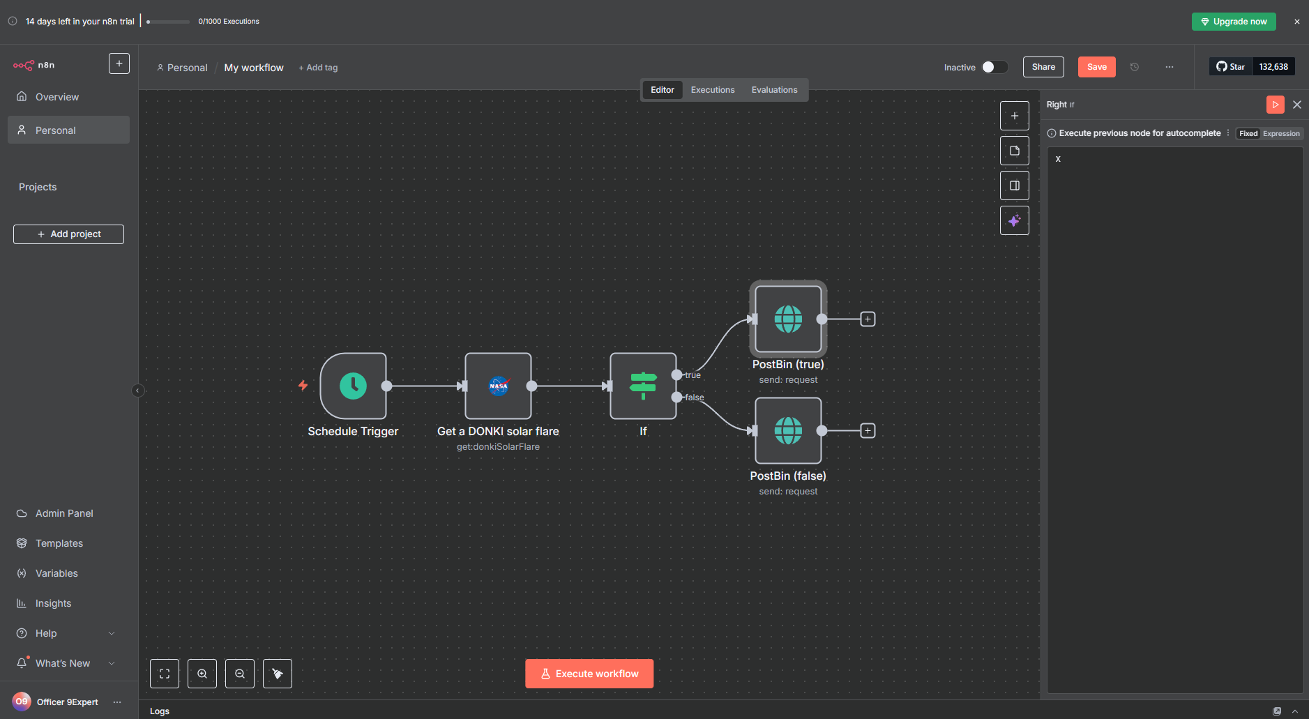This screenshot has height=719, width=1309.
Task: Toggle the workflow Inactive switch
Action: [994, 67]
